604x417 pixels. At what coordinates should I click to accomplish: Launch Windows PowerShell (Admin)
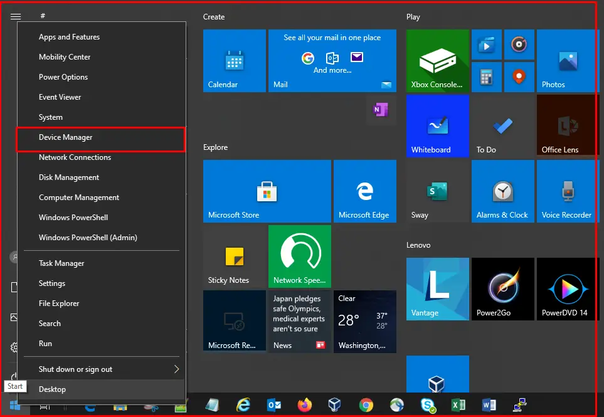[102, 237]
